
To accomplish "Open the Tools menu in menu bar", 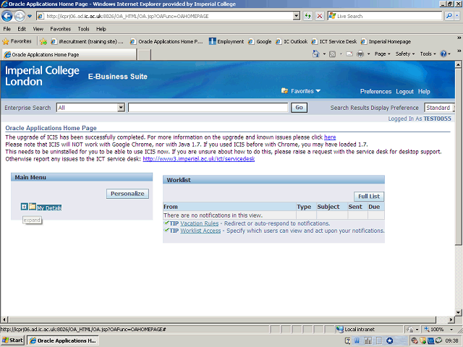I will click(83, 29).
